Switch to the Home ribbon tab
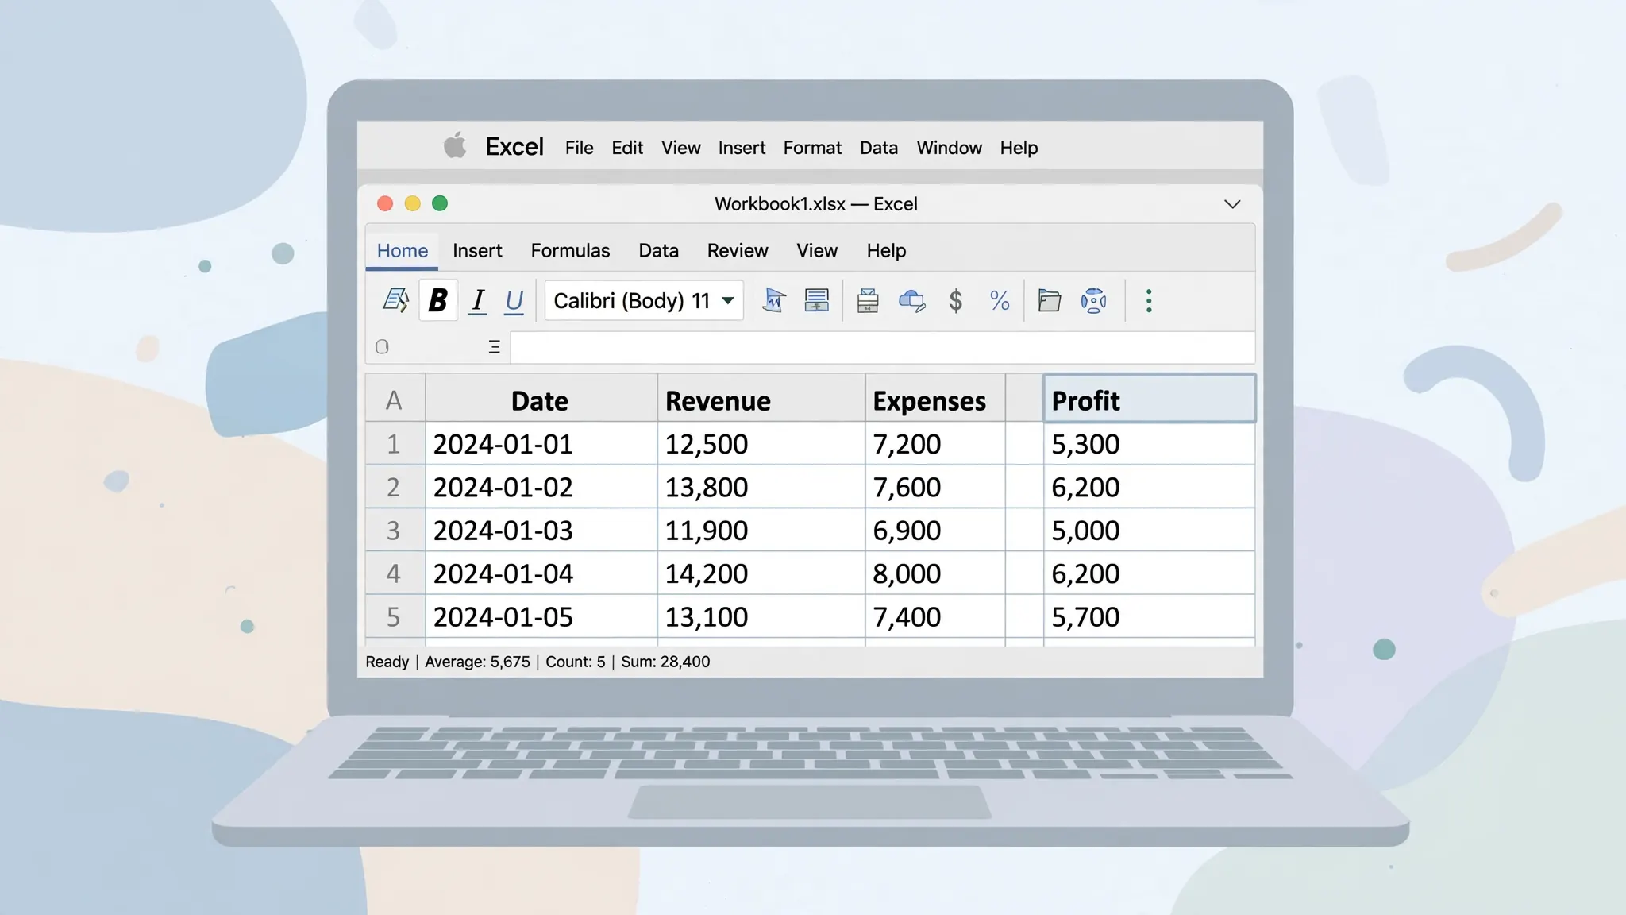Viewport: 1626px width, 915px height. [402, 251]
